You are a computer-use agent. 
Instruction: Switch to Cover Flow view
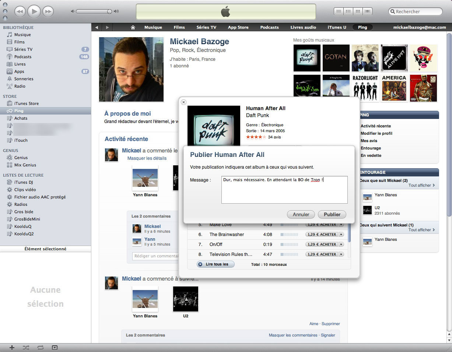pyautogui.click(x=367, y=11)
